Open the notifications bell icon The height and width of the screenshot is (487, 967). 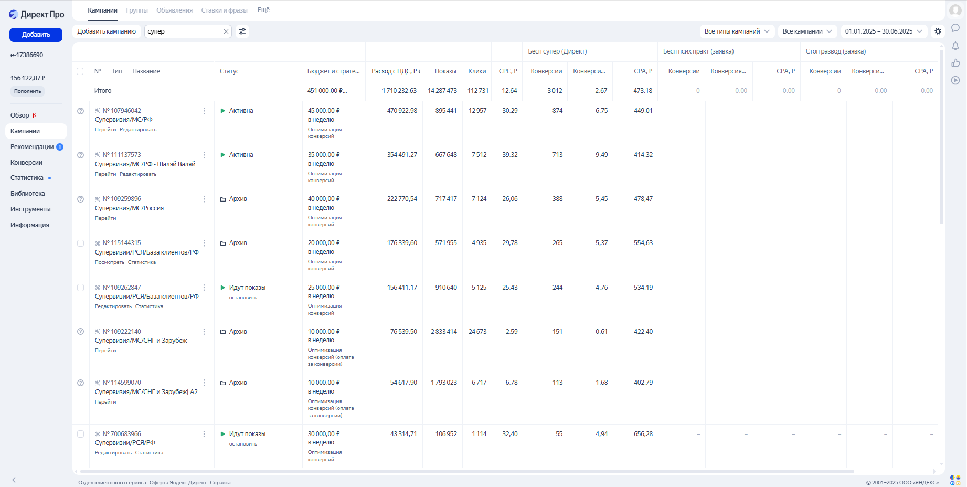coord(955,46)
